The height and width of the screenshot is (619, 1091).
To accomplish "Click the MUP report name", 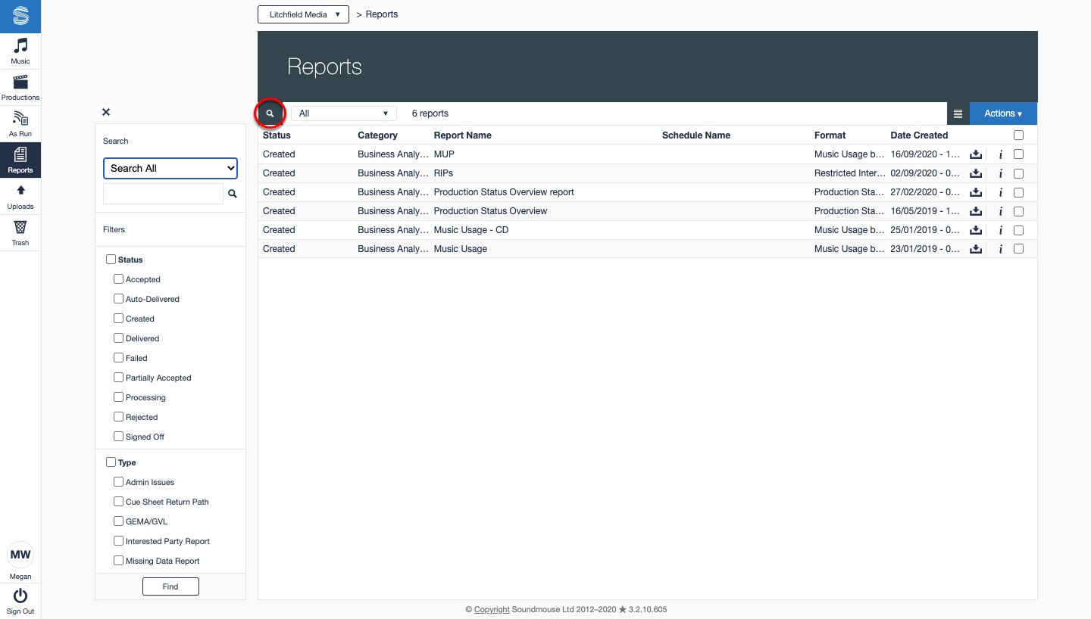I will (444, 154).
